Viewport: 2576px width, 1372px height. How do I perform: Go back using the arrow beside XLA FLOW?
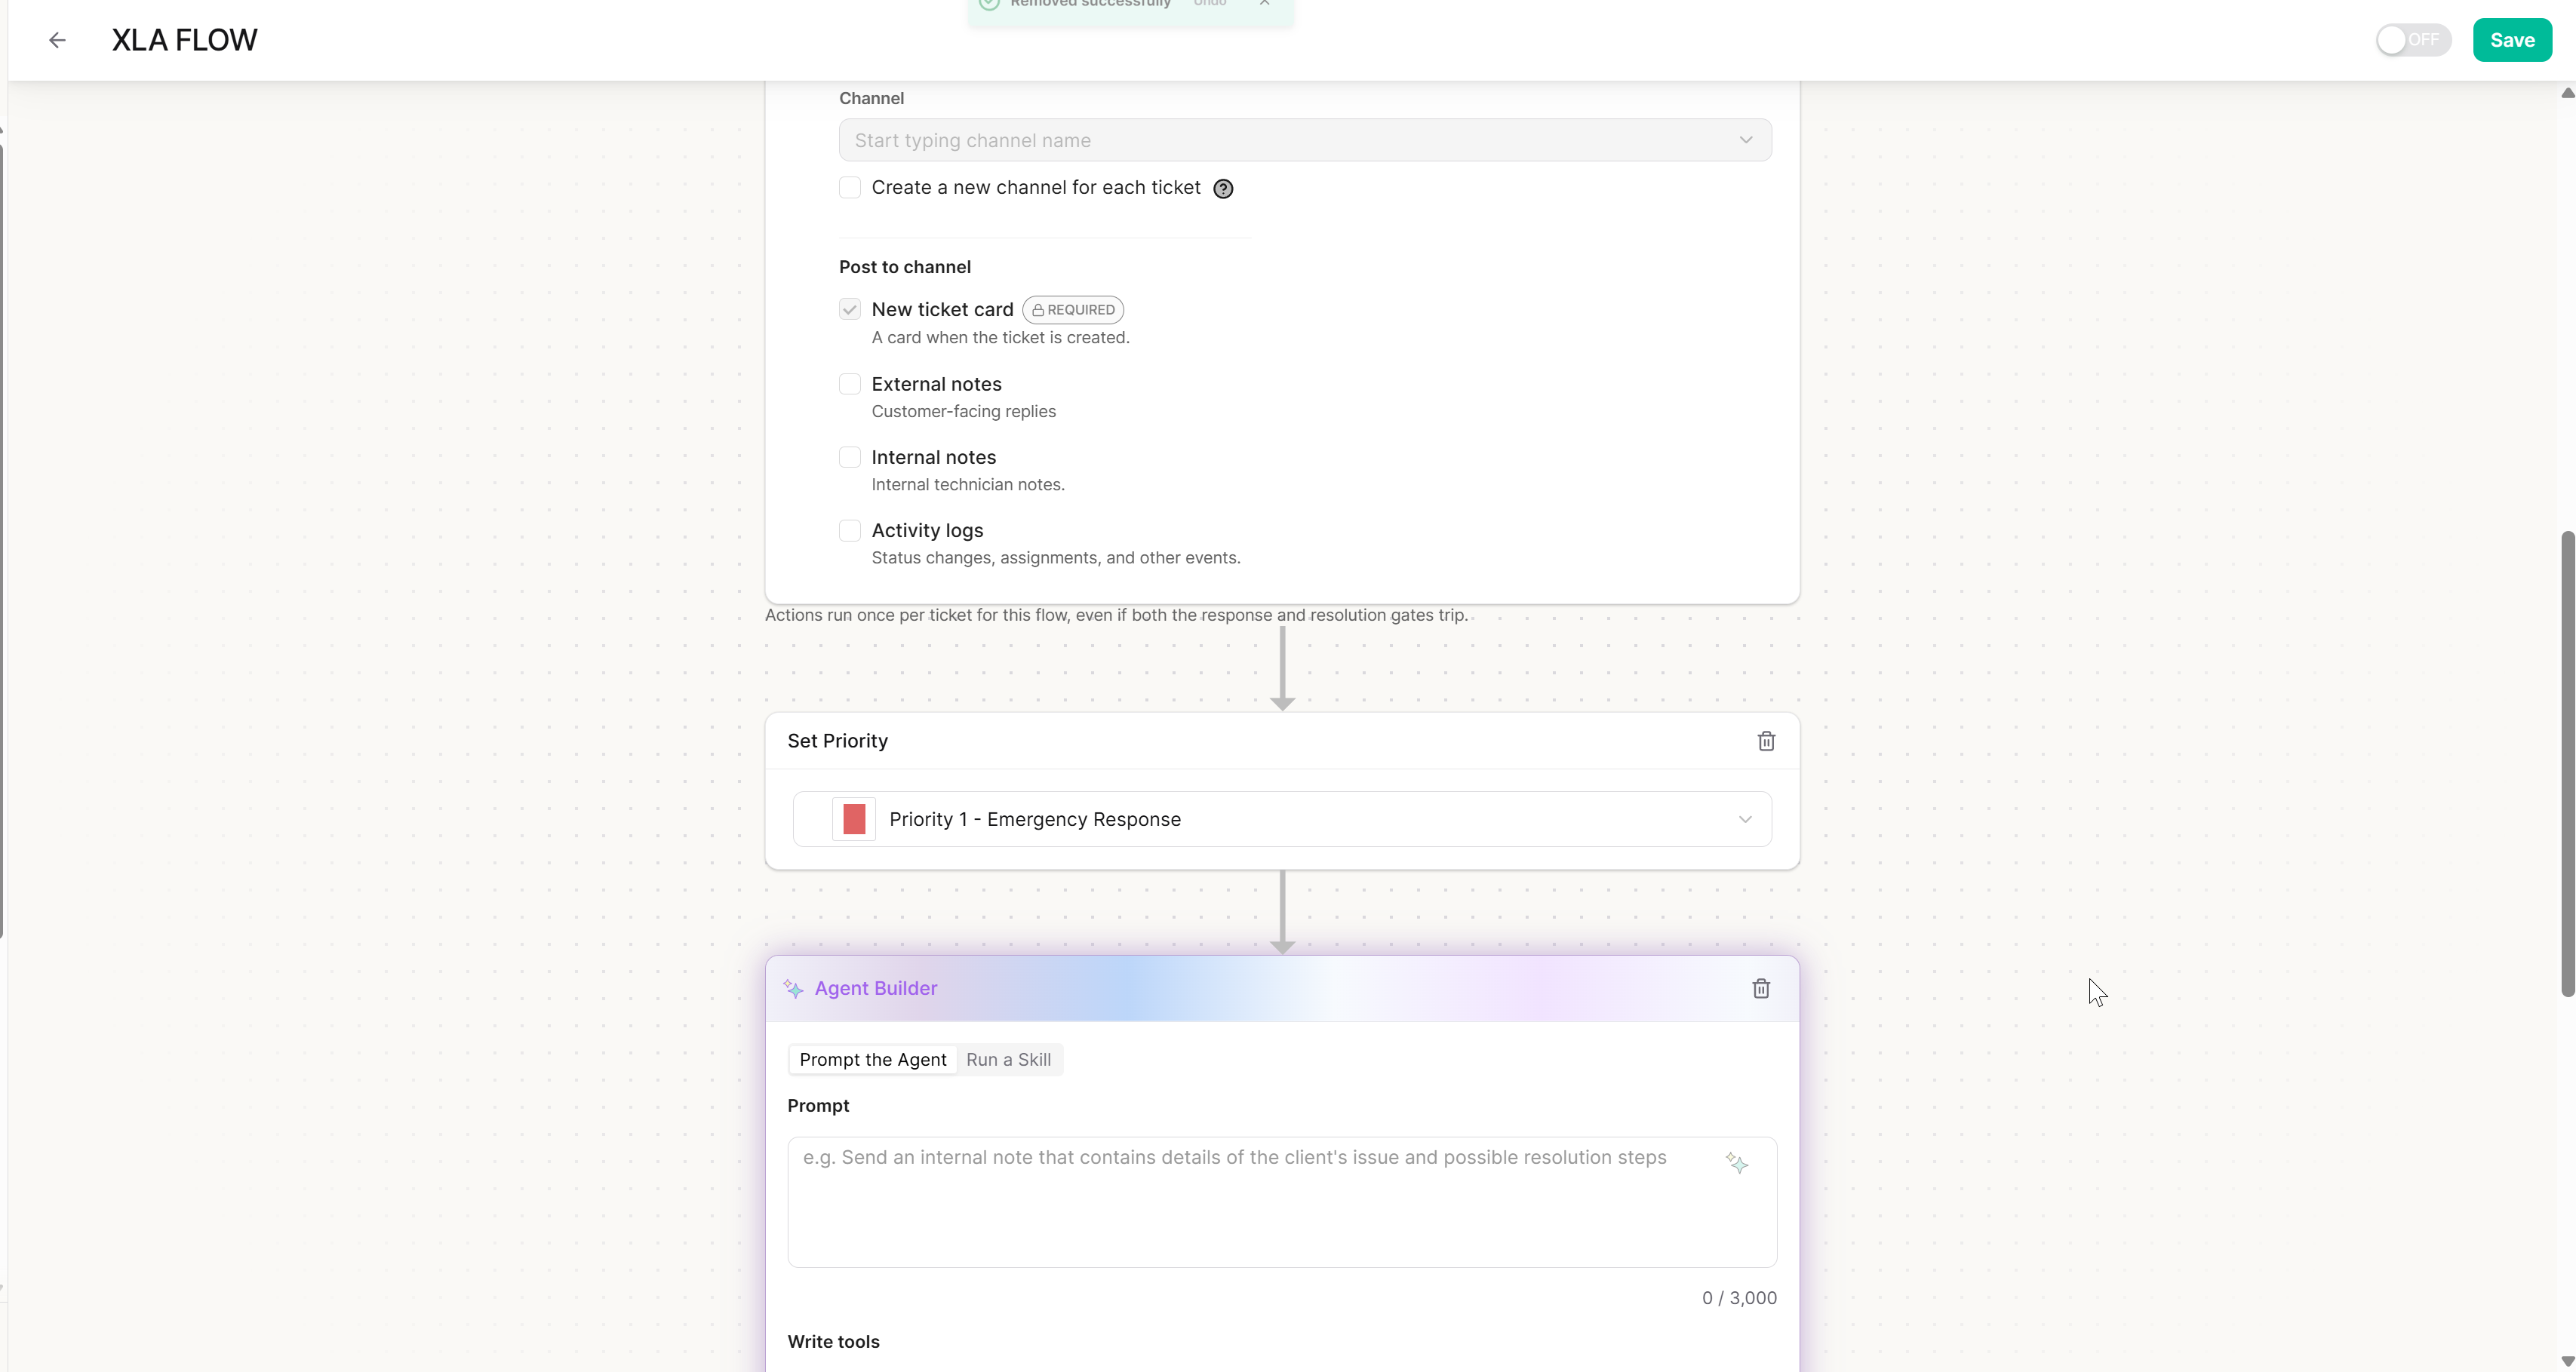pos(57,40)
